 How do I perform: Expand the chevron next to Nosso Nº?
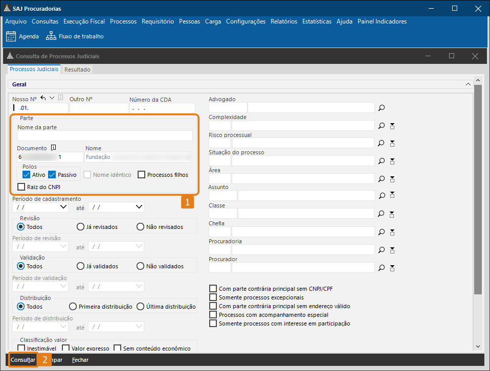[52, 98]
